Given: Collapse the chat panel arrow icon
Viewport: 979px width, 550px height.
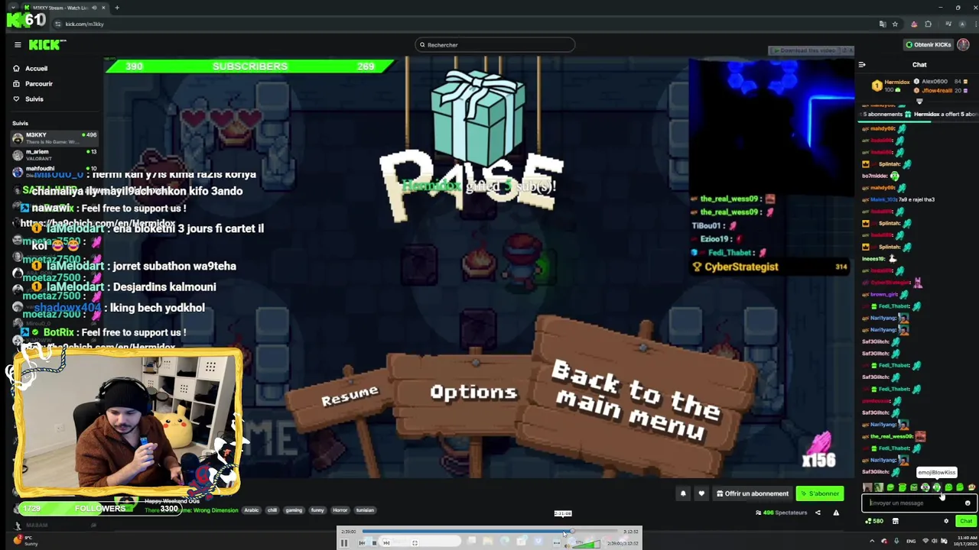Looking at the screenshot, I should click(862, 65).
